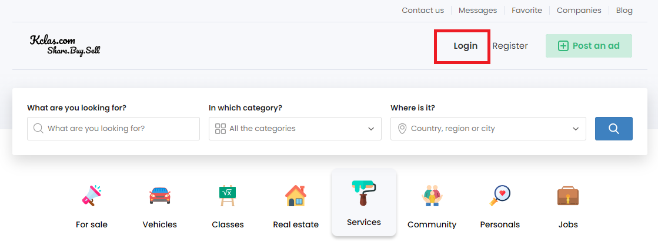Click the location dropdown chevron arrow

pyautogui.click(x=576, y=129)
